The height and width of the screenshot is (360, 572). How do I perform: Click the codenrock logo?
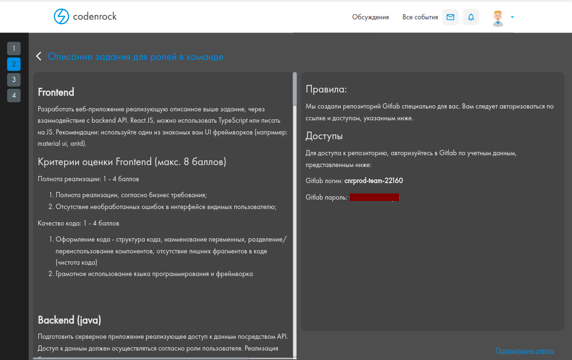click(x=86, y=17)
